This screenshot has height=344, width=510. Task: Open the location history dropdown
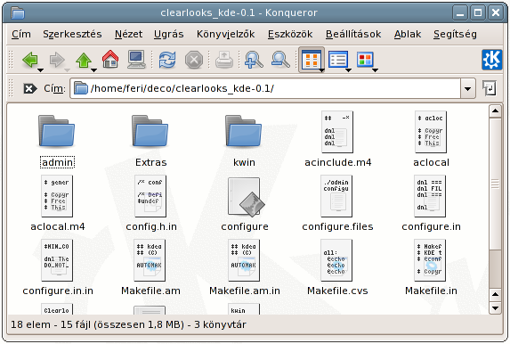tap(467, 88)
